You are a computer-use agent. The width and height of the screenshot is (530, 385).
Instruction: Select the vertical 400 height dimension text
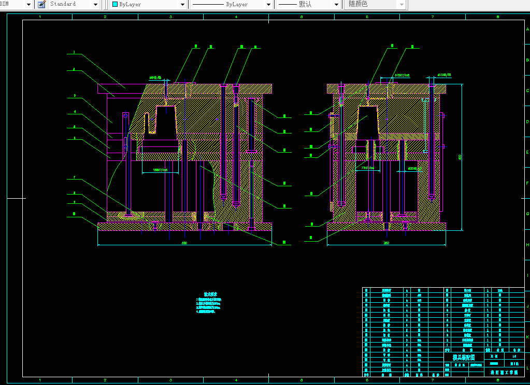coord(460,157)
